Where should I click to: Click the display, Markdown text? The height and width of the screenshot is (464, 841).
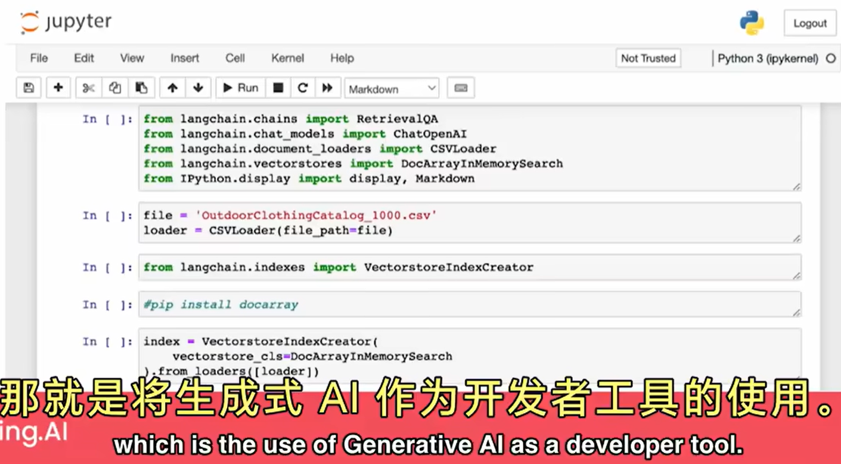412,178
